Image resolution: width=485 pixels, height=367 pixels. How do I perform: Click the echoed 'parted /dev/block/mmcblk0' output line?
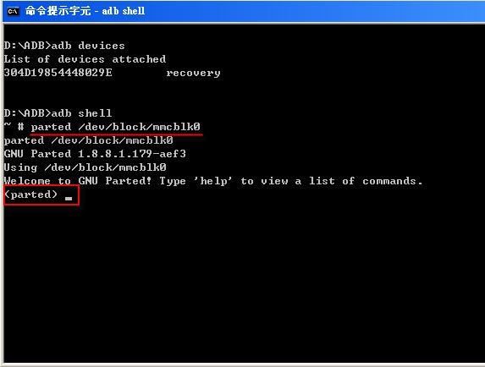(x=89, y=140)
